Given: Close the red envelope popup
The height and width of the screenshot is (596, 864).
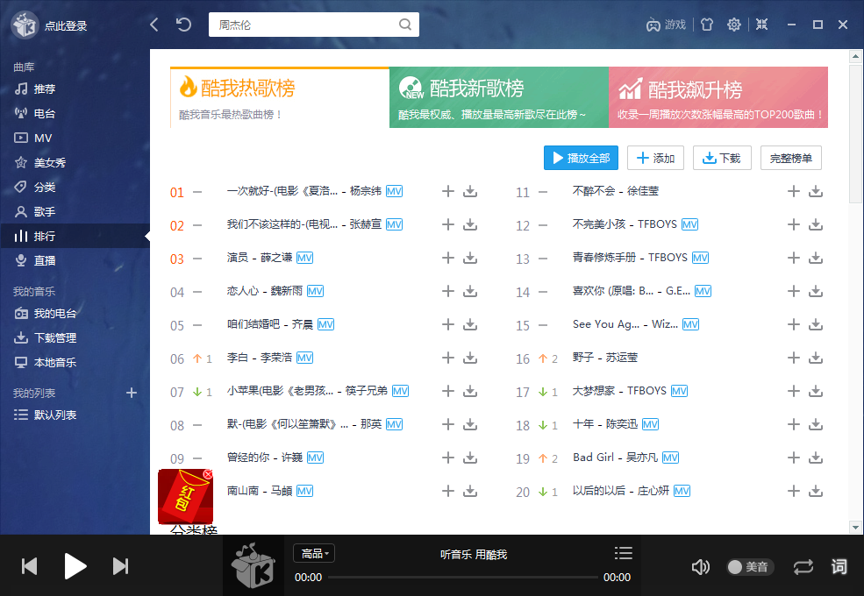Looking at the screenshot, I should [x=208, y=474].
